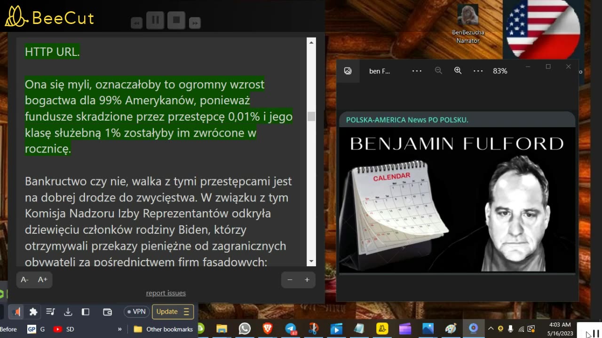Skip backward in BeeCut recorder
The height and width of the screenshot is (338, 602).
pyautogui.click(x=137, y=23)
